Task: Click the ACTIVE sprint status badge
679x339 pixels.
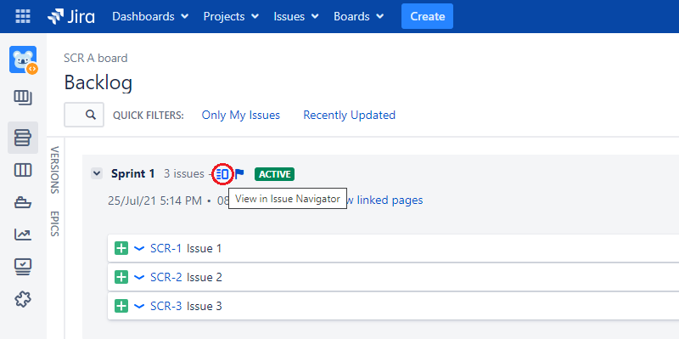Action: tap(274, 174)
